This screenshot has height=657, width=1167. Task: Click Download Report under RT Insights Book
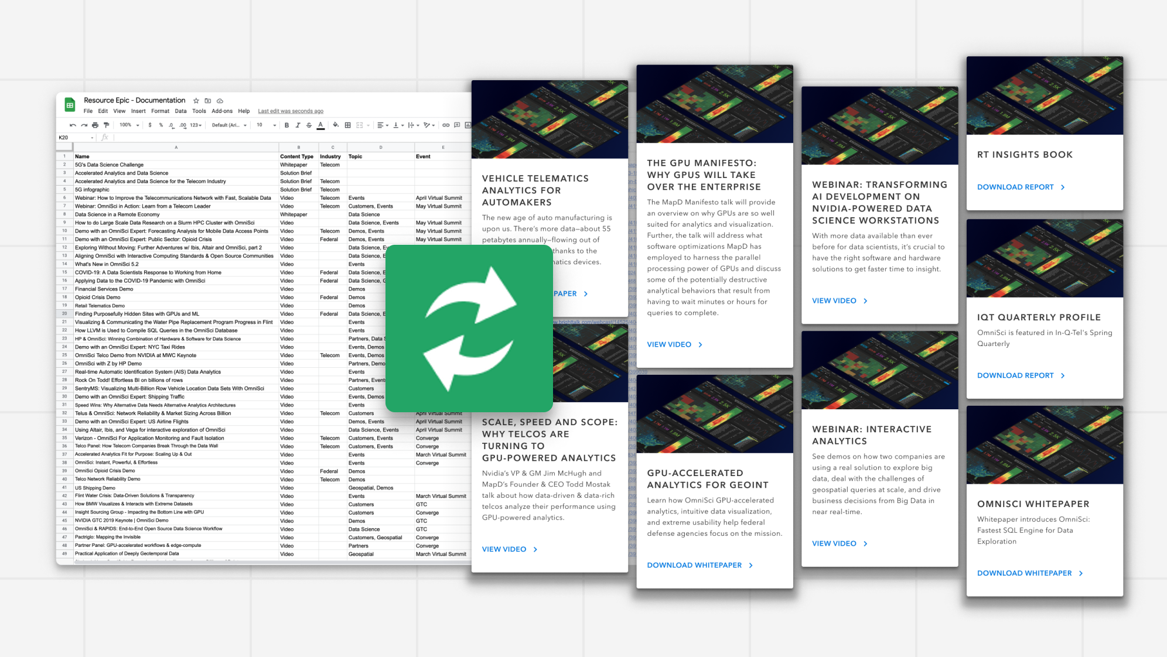(1021, 187)
